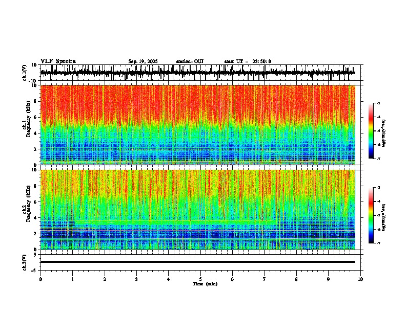The image size is (406, 313).
Task: Click the ch.2 spectrogram color scale bar
Action: 371,215
